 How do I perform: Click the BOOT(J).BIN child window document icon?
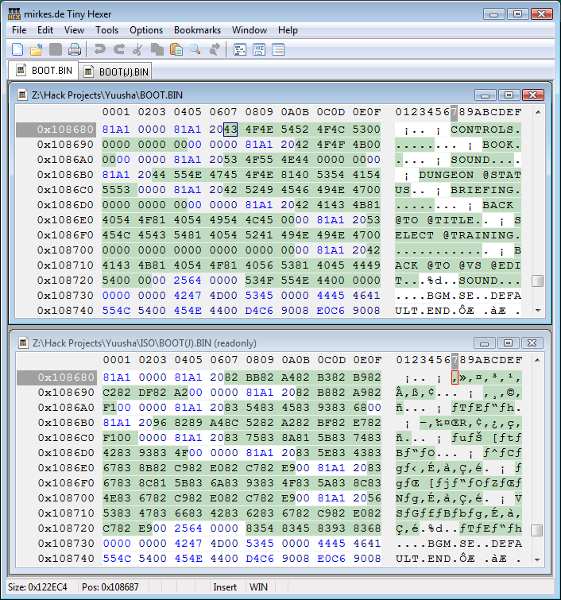click(x=23, y=343)
